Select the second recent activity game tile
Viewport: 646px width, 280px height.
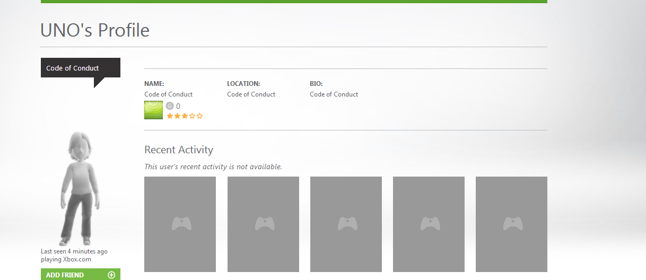click(x=263, y=224)
